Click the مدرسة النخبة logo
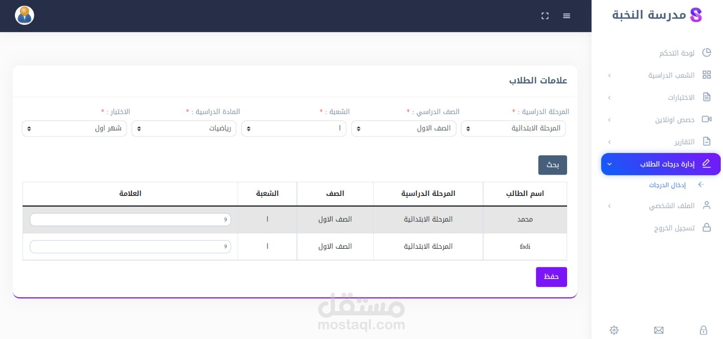 pyautogui.click(x=657, y=15)
